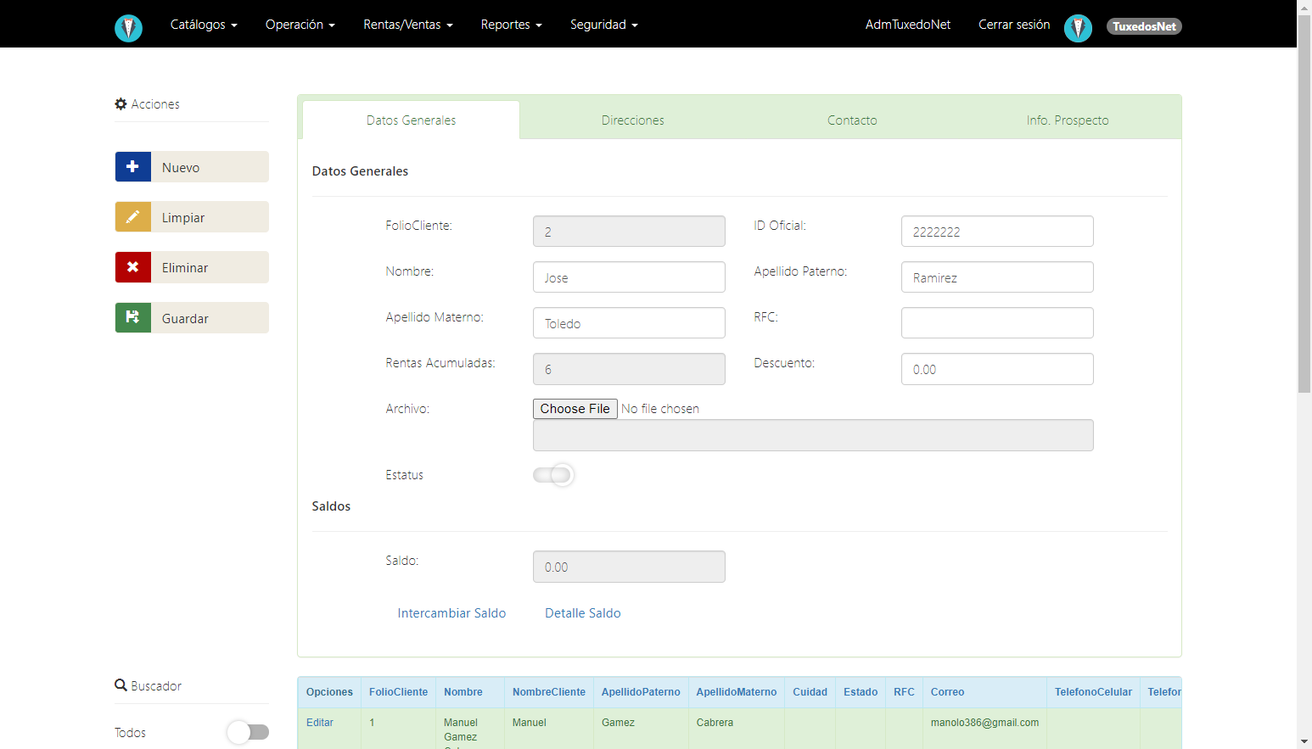The image size is (1312, 749).
Task: Open the Seguridad dropdown menu
Action: pyautogui.click(x=604, y=25)
